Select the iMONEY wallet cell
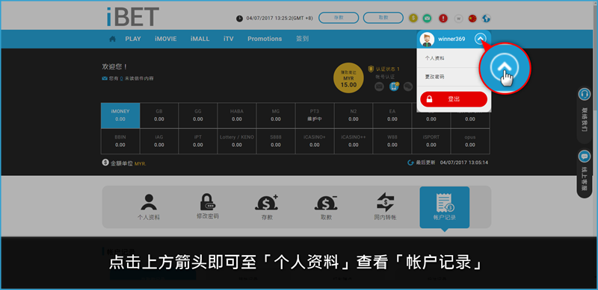598x290 pixels. [x=120, y=116]
